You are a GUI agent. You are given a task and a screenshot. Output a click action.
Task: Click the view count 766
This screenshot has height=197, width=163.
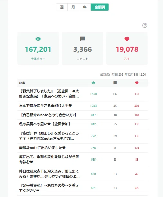tap(93, 148)
